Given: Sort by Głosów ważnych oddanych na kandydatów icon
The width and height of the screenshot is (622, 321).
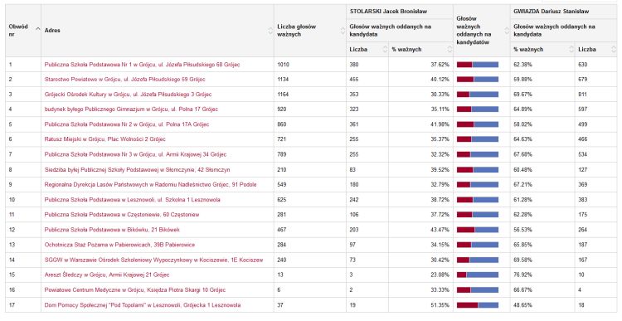Looking at the screenshot, I should pyautogui.click(x=507, y=31).
